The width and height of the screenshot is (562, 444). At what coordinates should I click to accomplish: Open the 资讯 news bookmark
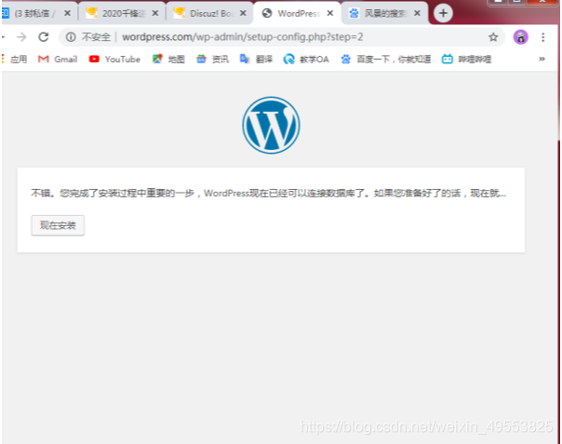(x=212, y=60)
